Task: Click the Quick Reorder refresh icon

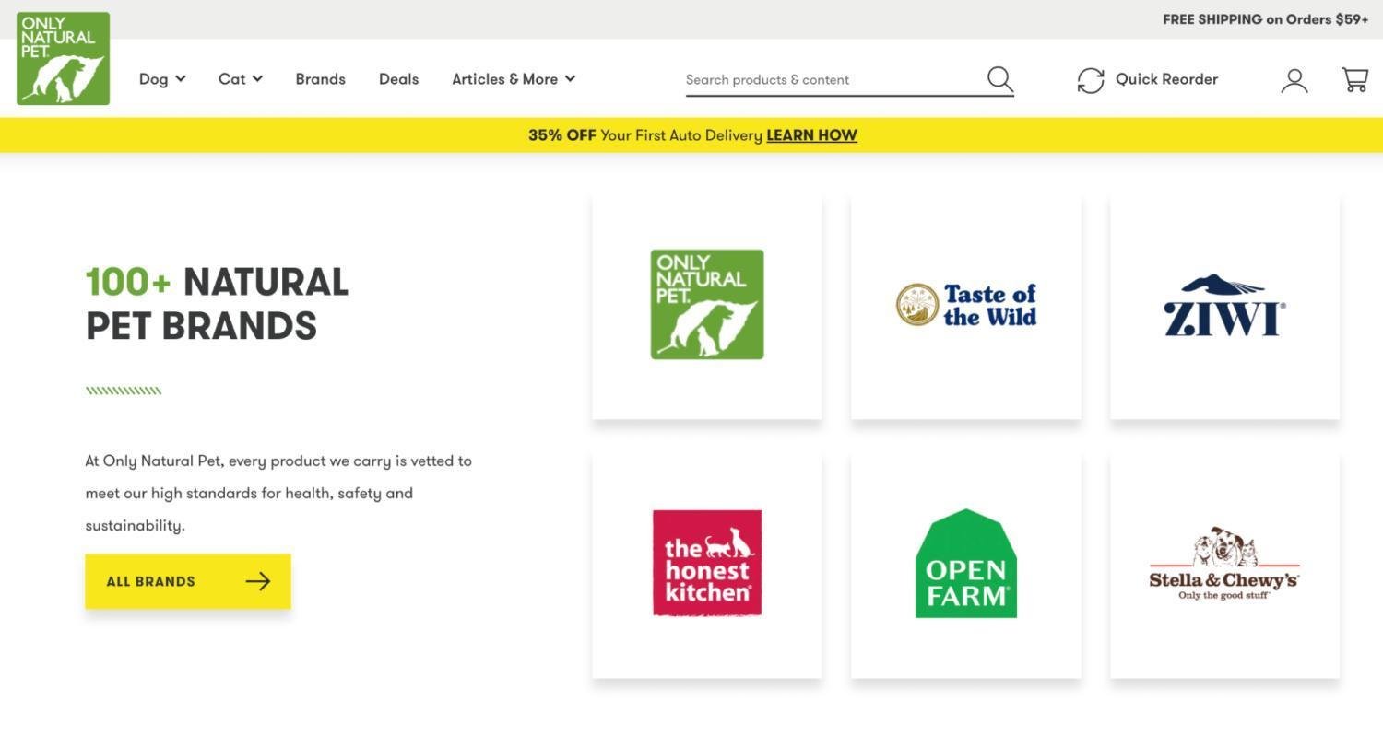Action: coord(1091,80)
